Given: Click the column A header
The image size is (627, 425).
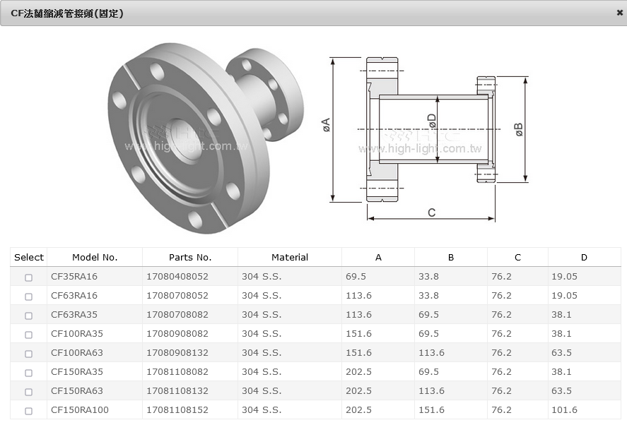Looking at the screenshot, I should point(378,258).
